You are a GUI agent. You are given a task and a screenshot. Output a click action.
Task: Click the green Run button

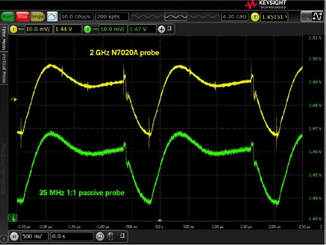(8, 17)
